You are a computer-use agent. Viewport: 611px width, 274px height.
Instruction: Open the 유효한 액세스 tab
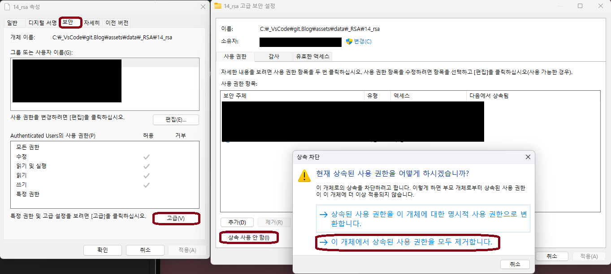click(312, 56)
